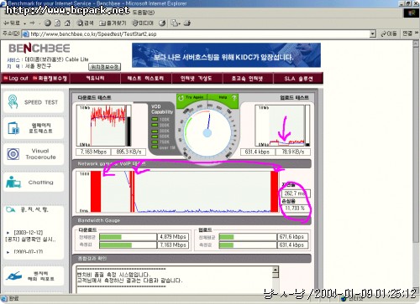Click the 이동 Go button

tap(389, 33)
